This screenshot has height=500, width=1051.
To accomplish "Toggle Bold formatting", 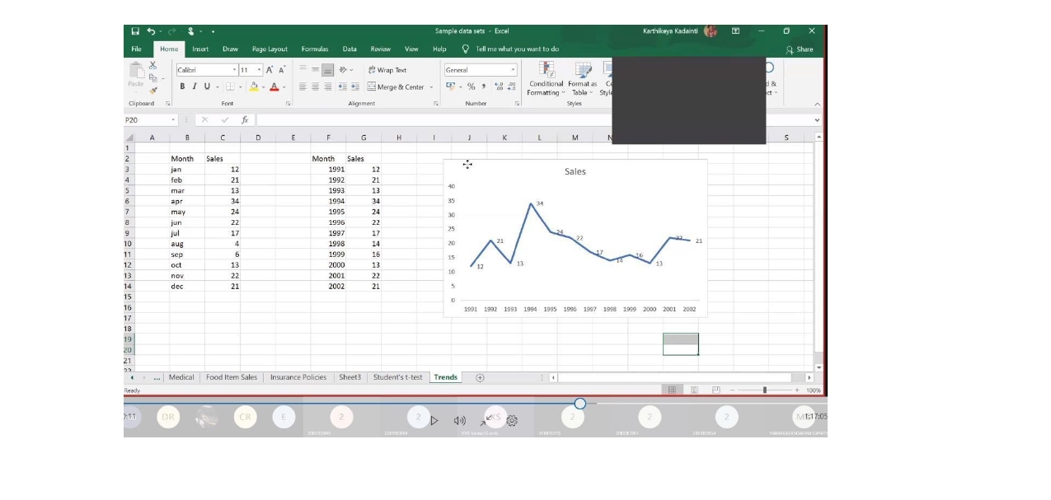I will [x=183, y=86].
